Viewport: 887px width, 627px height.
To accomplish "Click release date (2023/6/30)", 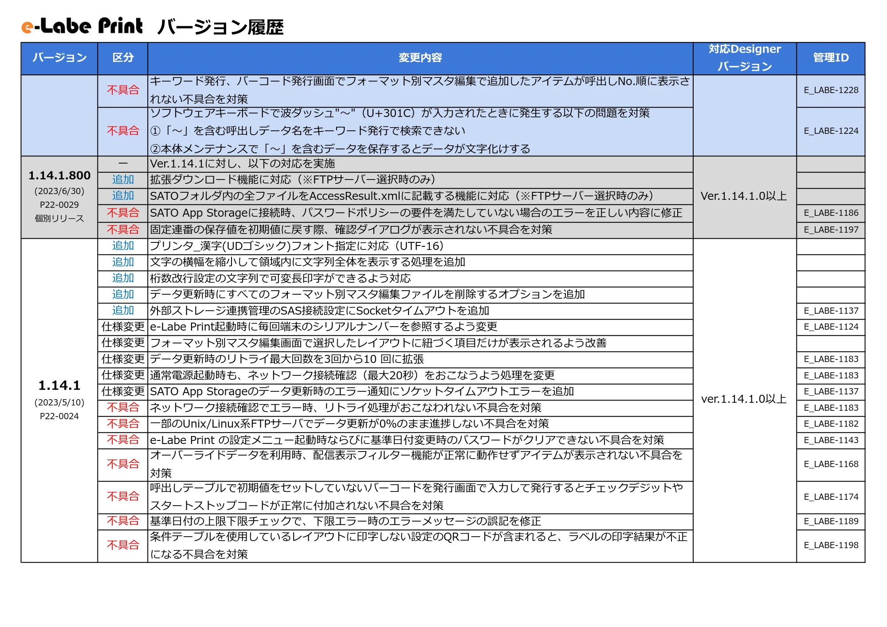I will [59, 191].
